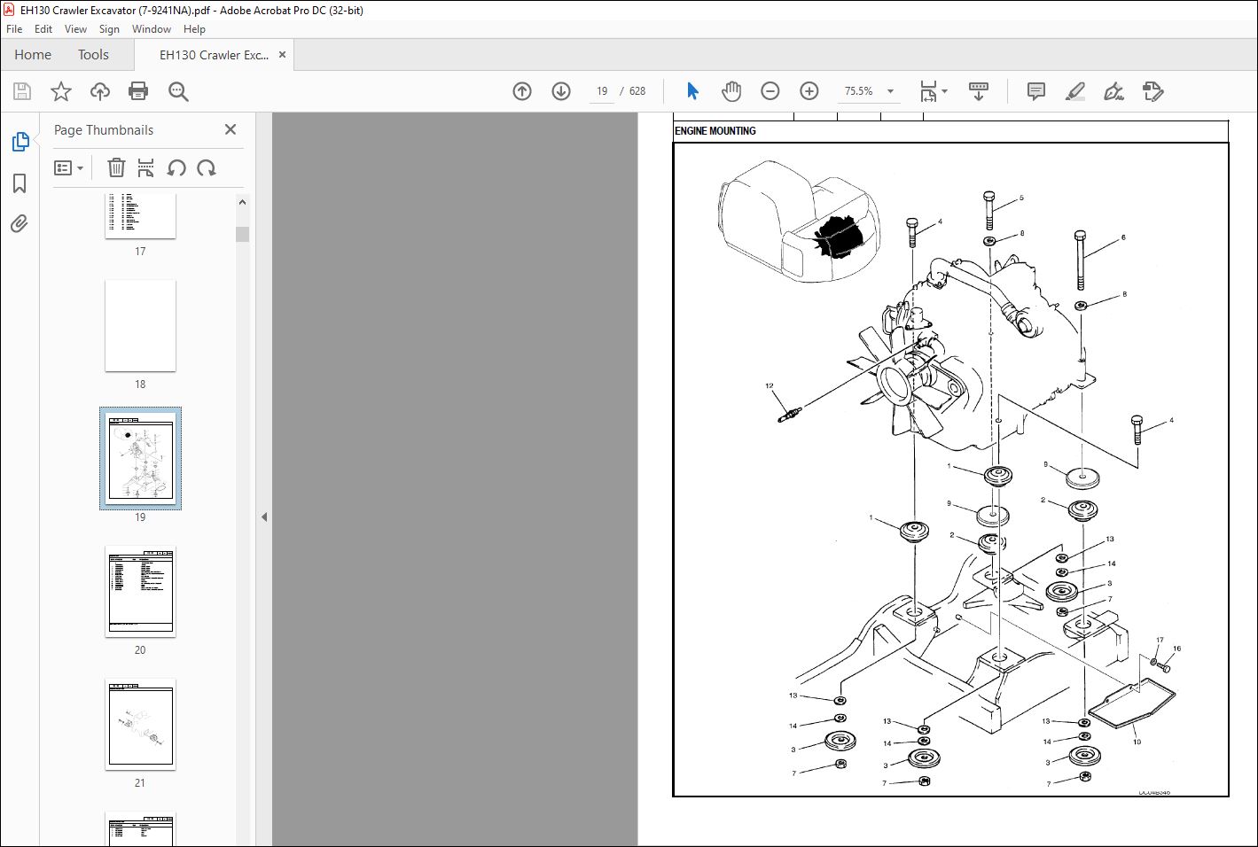
Task: Select the EH130 Crawler Exc... document tab
Action: [x=214, y=55]
